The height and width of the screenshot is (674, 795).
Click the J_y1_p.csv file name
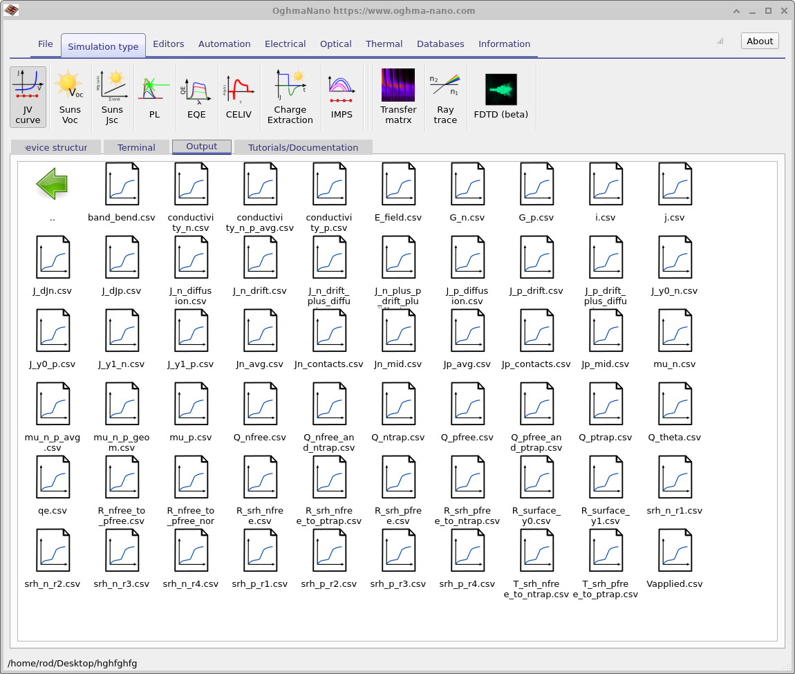click(x=191, y=364)
